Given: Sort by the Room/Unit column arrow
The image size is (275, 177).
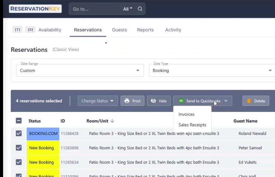Looking at the screenshot, I should pos(113,121).
